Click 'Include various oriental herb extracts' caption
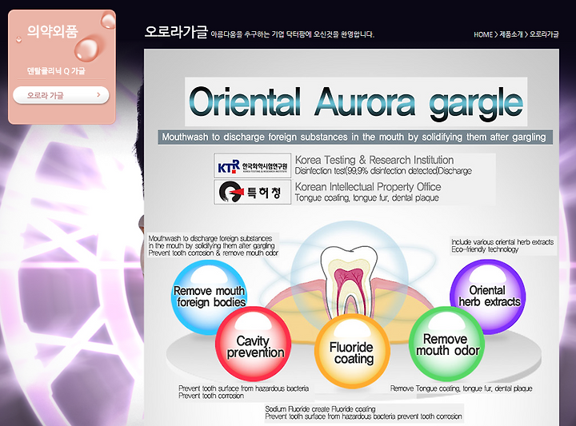Viewport: 576px width, 426px height. (x=502, y=242)
